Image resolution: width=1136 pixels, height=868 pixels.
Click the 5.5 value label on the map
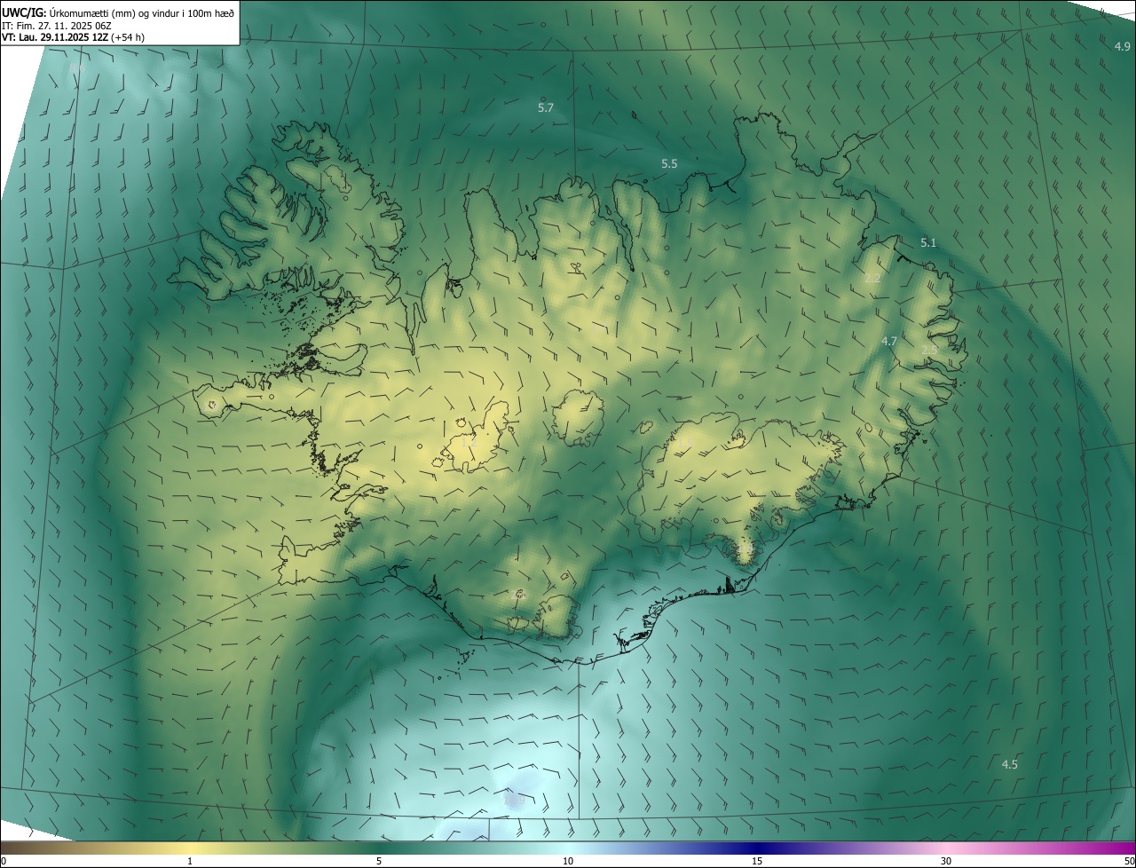point(669,164)
